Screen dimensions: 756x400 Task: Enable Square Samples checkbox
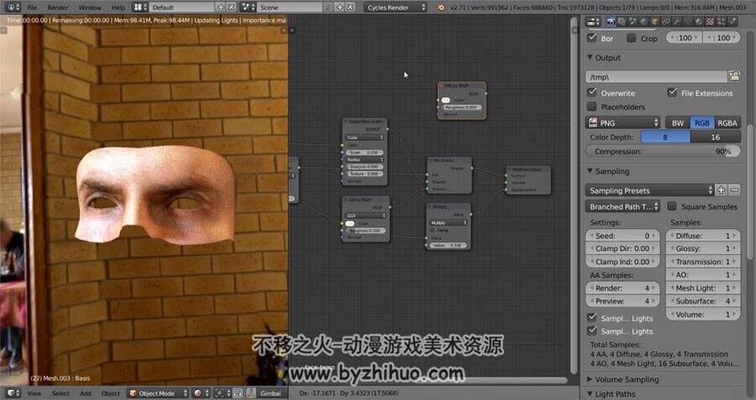coord(672,206)
